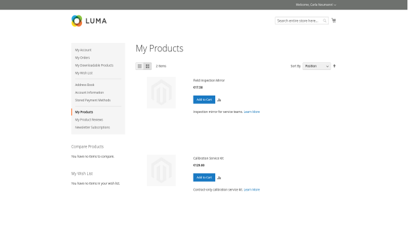Viewport: 410px width, 231px height.
Task: Go to My Account
Action: (x=83, y=50)
